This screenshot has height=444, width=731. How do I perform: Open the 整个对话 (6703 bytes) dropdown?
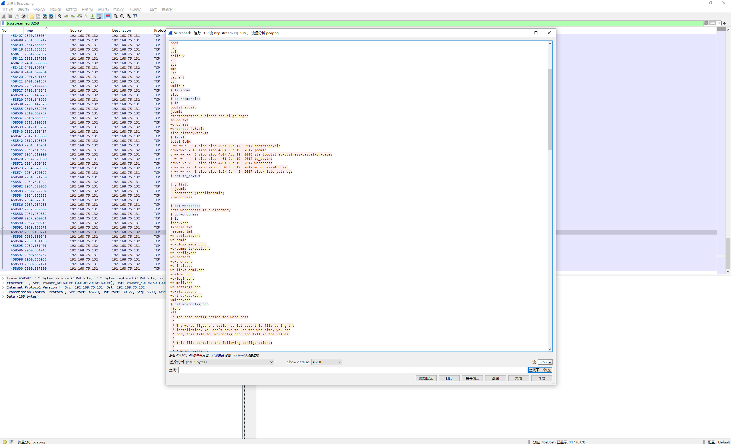click(221, 362)
